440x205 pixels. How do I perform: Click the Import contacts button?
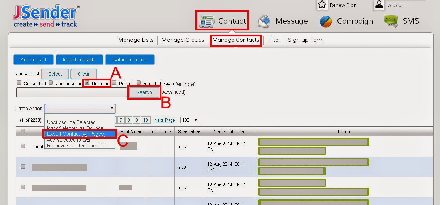click(79, 60)
